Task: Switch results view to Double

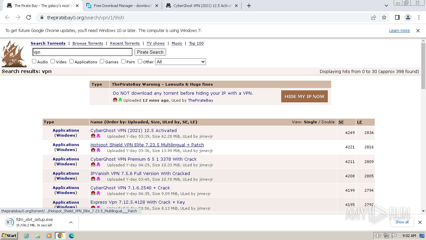Action: point(328,122)
